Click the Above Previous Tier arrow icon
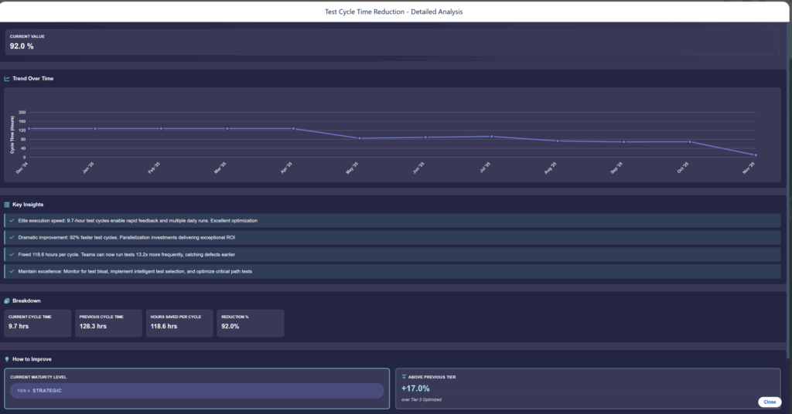This screenshot has width=792, height=414. coord(404,377)
